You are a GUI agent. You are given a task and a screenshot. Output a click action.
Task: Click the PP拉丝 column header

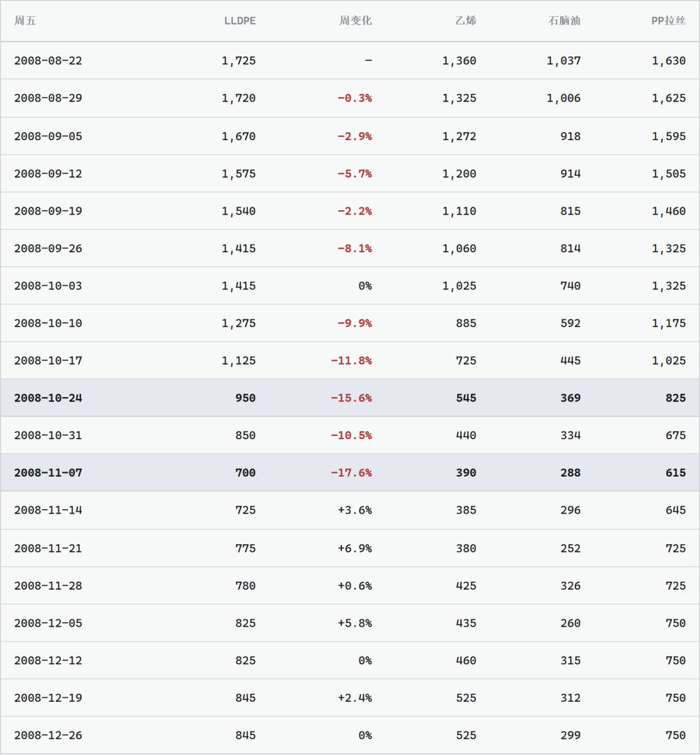668,21
